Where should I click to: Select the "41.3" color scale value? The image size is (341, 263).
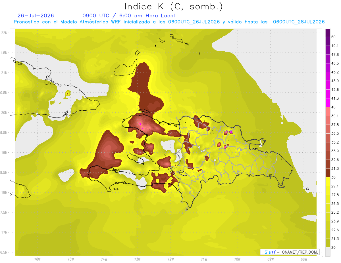click(335, 98)
